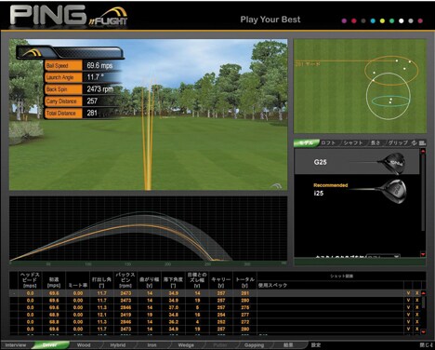
Task: Switch to the Wood tab
Action: tap(84, 345)
